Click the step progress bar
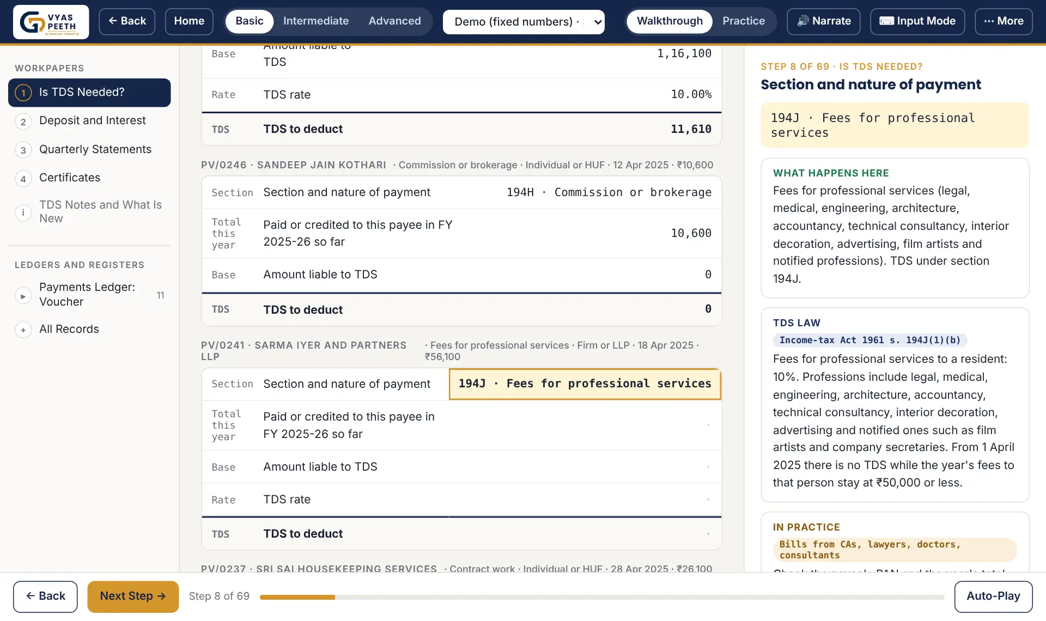This screenshot has height=621, width=1046. coord(602,598)
